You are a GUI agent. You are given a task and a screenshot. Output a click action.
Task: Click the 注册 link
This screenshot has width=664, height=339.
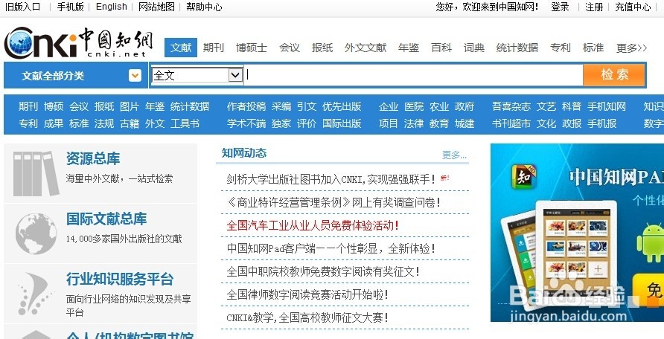594,7
